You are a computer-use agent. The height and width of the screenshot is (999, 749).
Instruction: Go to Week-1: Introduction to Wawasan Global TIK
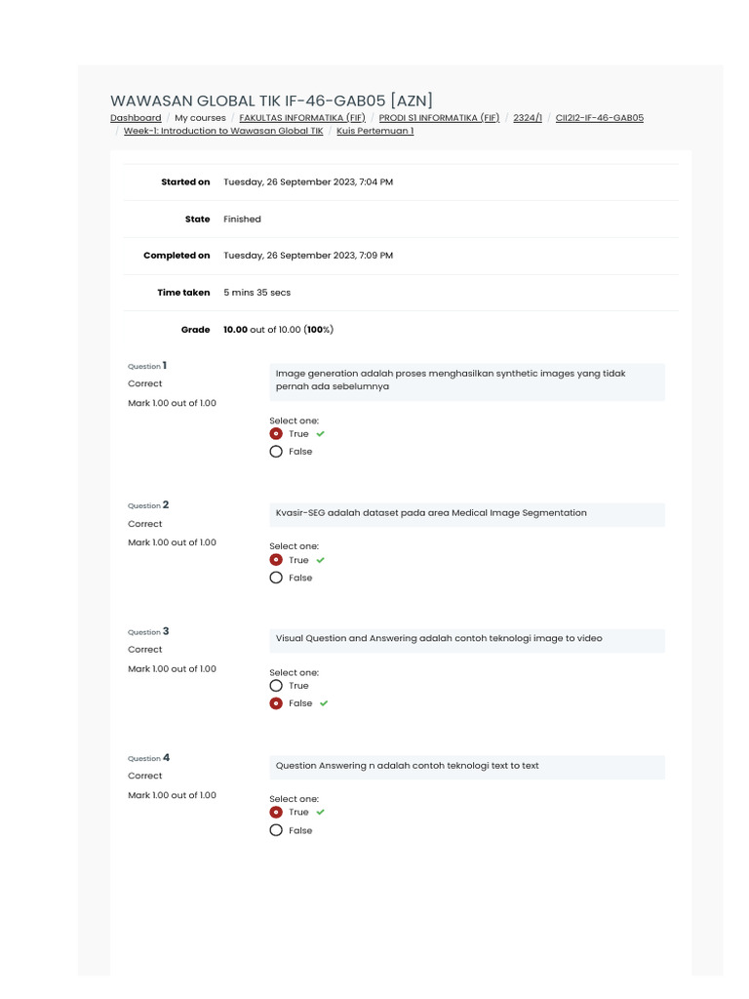point(223,131)
